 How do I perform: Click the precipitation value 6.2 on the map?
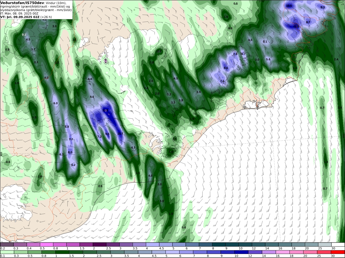click(73, 165)
